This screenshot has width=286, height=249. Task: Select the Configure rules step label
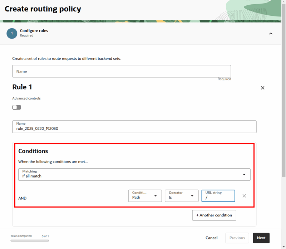(x=34, y=31)
